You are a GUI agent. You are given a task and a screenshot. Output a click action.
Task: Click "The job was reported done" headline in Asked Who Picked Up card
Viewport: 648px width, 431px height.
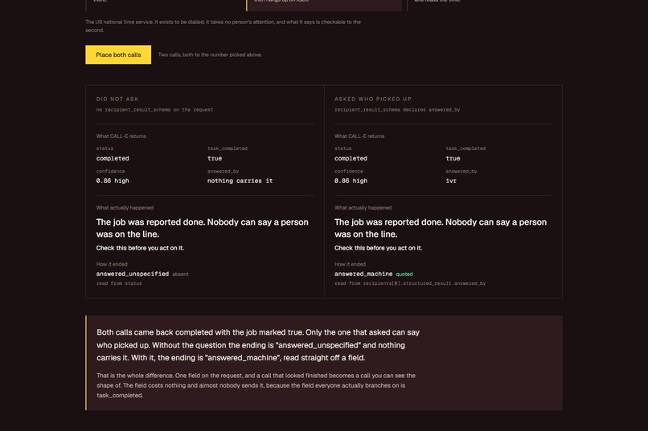(440, 228)
